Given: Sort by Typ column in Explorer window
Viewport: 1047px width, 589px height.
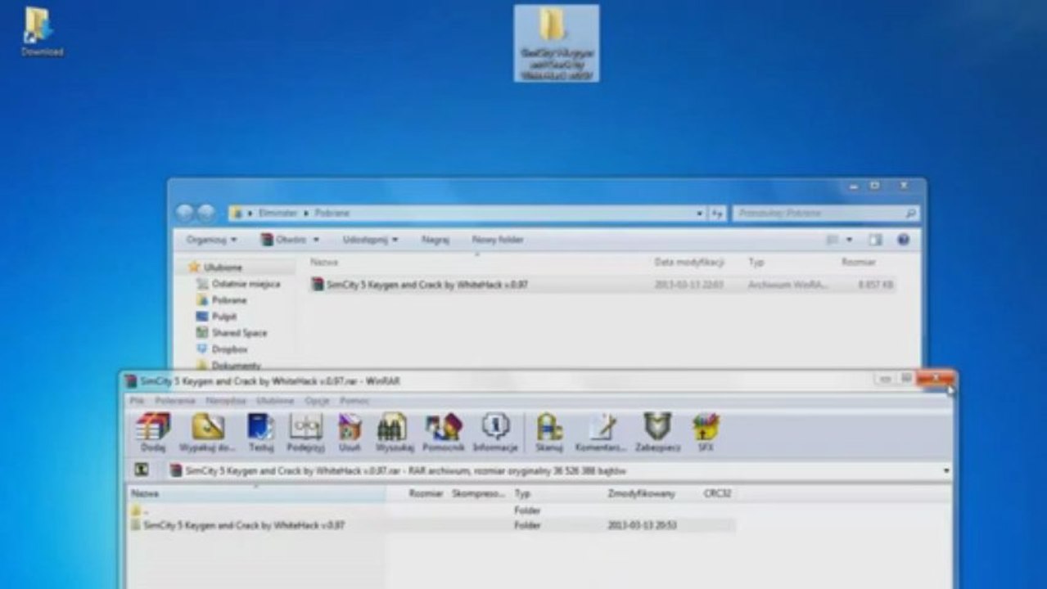Looking at the screenshot, I should coord(756,263).
